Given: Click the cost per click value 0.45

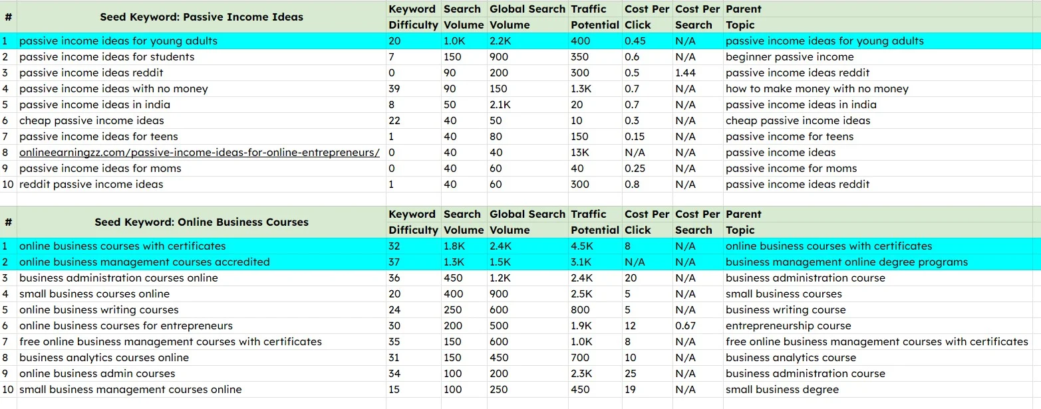Looking at the screenshot, I should (x=634, y=41).
